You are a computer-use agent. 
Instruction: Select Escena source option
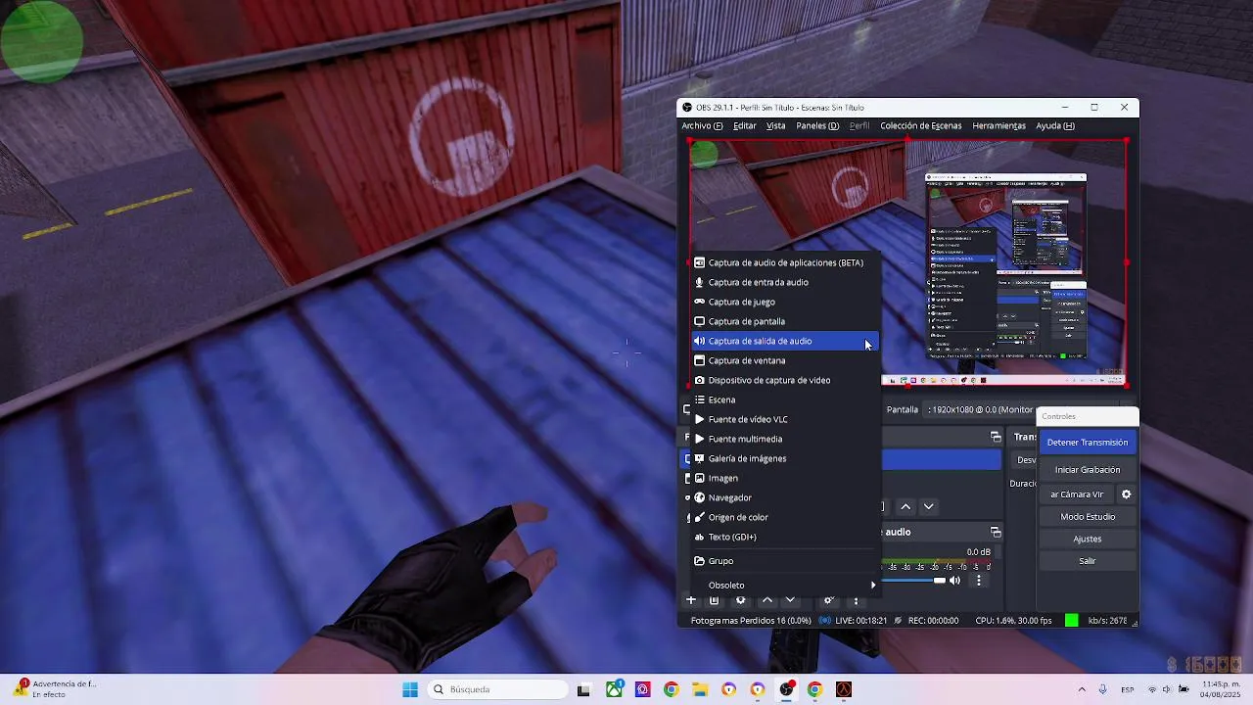784,399
